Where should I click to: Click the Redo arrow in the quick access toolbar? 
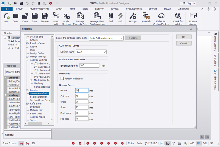pyautogui.click(x=33, y=3)
